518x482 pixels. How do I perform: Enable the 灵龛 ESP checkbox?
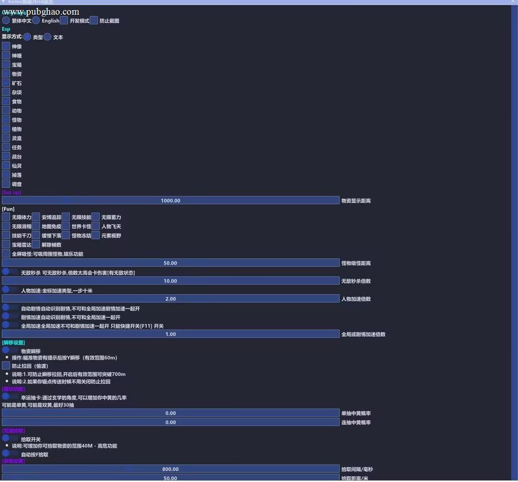tap(6, 138)
